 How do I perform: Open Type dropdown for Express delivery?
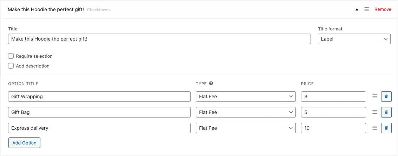[246, 128]
